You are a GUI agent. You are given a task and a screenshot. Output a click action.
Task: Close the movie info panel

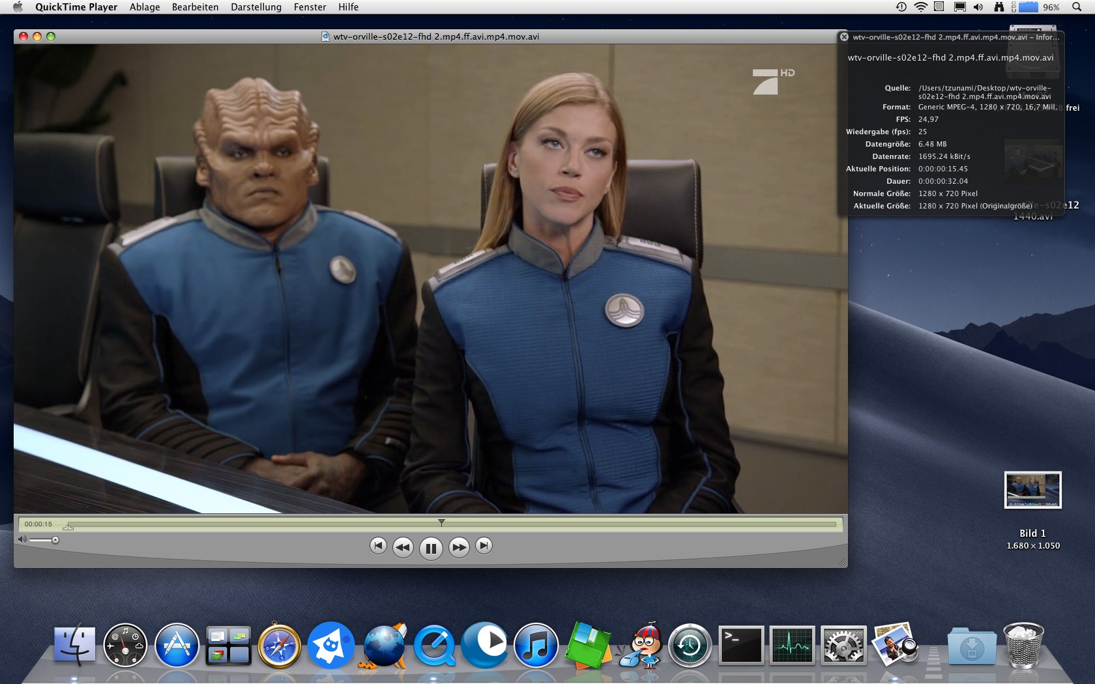(844, 37)
